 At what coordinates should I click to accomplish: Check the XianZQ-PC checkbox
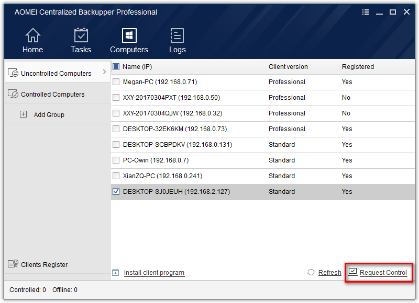tap(116, 176)
